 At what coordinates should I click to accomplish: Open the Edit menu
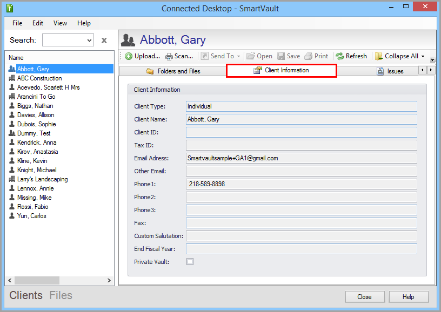click(x=38, y=23)
